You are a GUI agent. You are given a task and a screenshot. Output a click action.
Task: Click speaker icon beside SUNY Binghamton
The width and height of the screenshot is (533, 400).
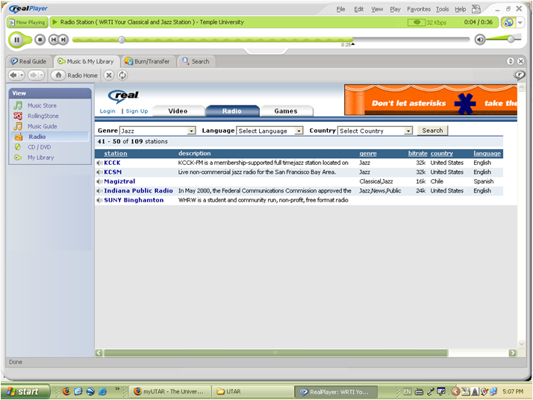click(99, 200)
